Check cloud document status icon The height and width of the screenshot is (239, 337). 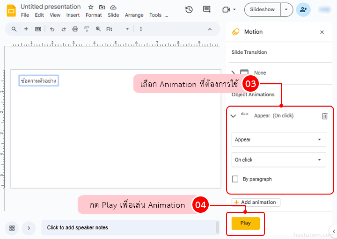(113, 7)
